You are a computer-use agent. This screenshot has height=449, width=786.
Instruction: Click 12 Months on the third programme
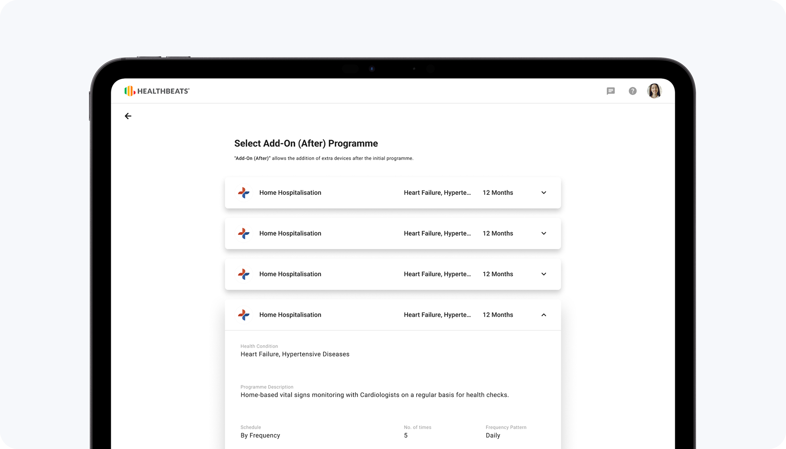coord(497,274)
